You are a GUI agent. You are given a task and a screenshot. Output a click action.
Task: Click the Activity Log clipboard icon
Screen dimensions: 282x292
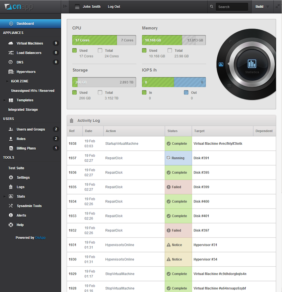[x=72, y=120]
